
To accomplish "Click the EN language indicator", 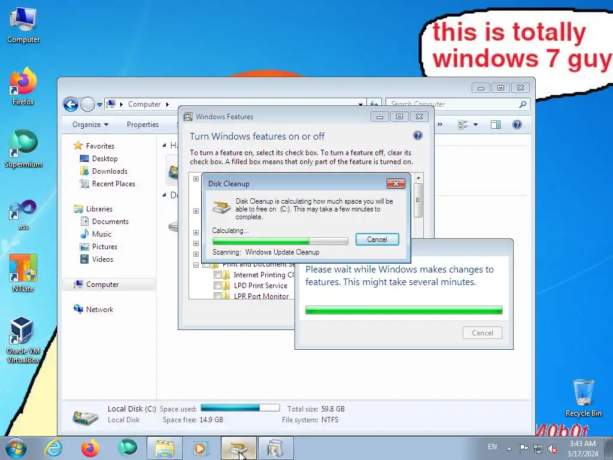I will click(492, 447).
